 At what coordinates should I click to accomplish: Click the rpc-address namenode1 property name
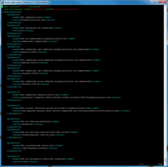point(55,49)
